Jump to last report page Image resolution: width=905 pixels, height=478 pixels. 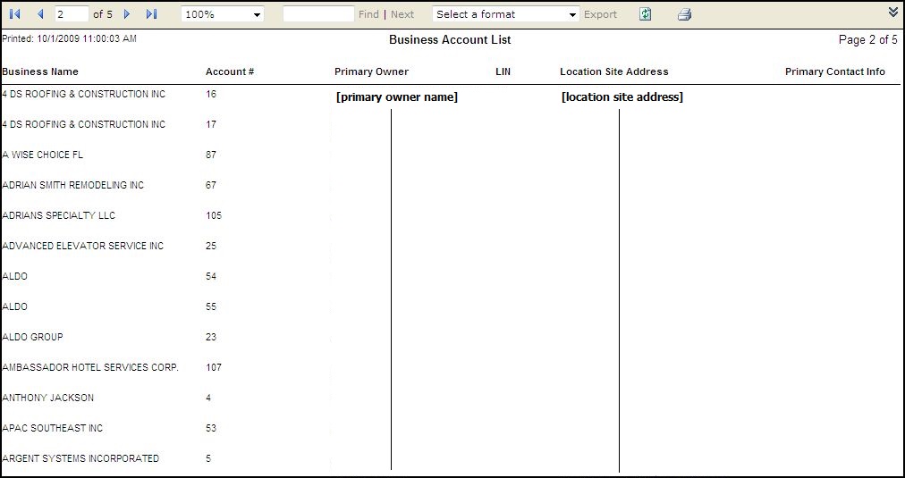tap(151, 14)
